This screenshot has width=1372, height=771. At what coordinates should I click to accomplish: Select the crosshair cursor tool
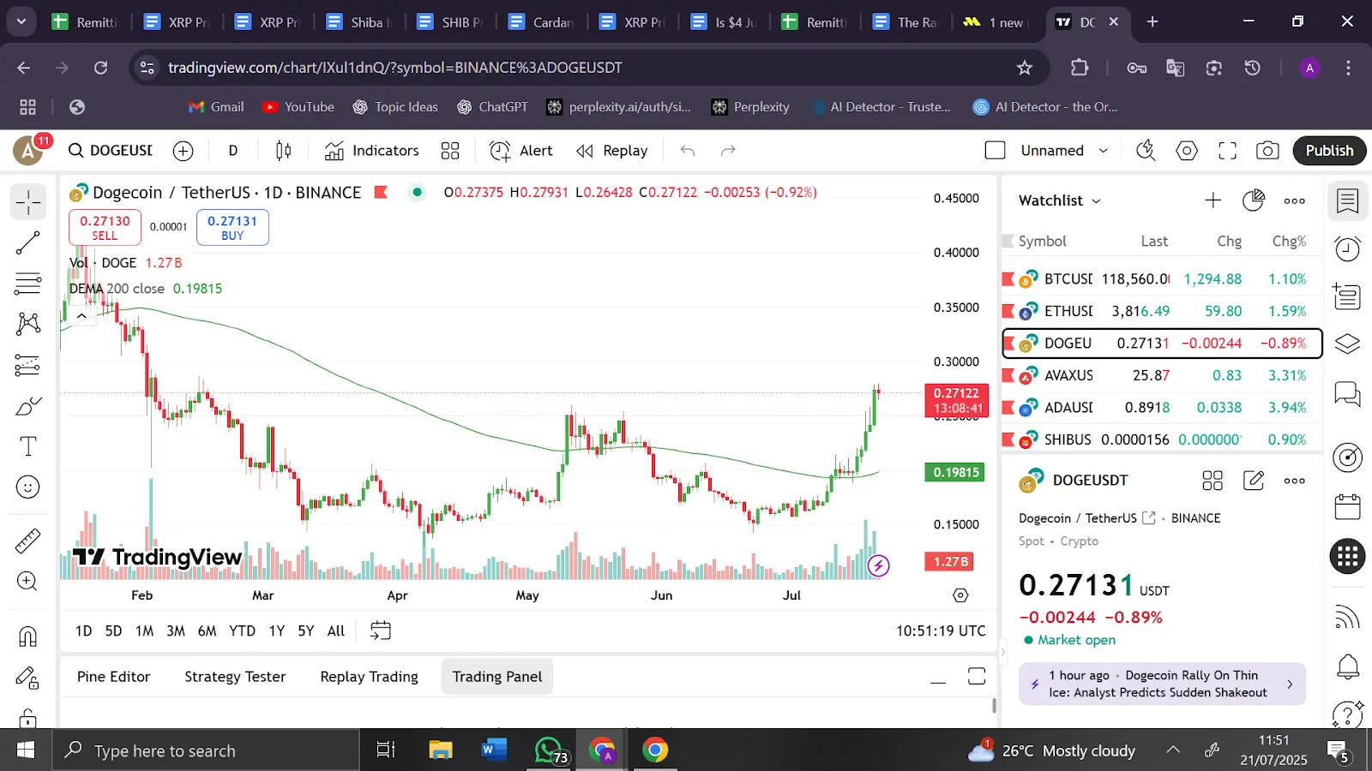coord(28,202)
